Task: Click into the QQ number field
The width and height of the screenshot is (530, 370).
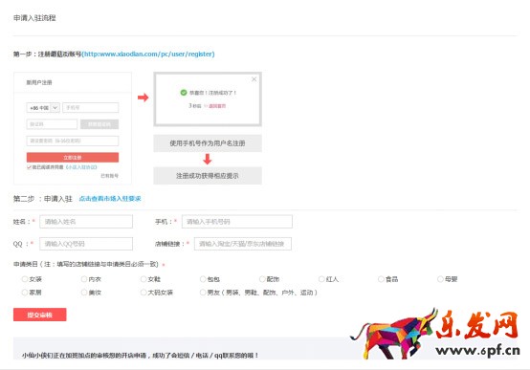Action: point(86,244)
